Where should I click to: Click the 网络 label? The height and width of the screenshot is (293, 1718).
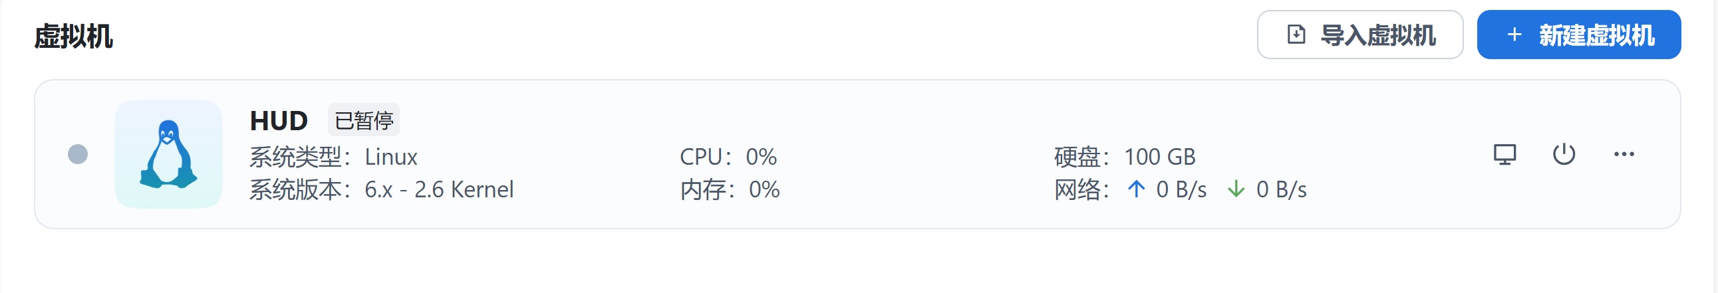1077,190
